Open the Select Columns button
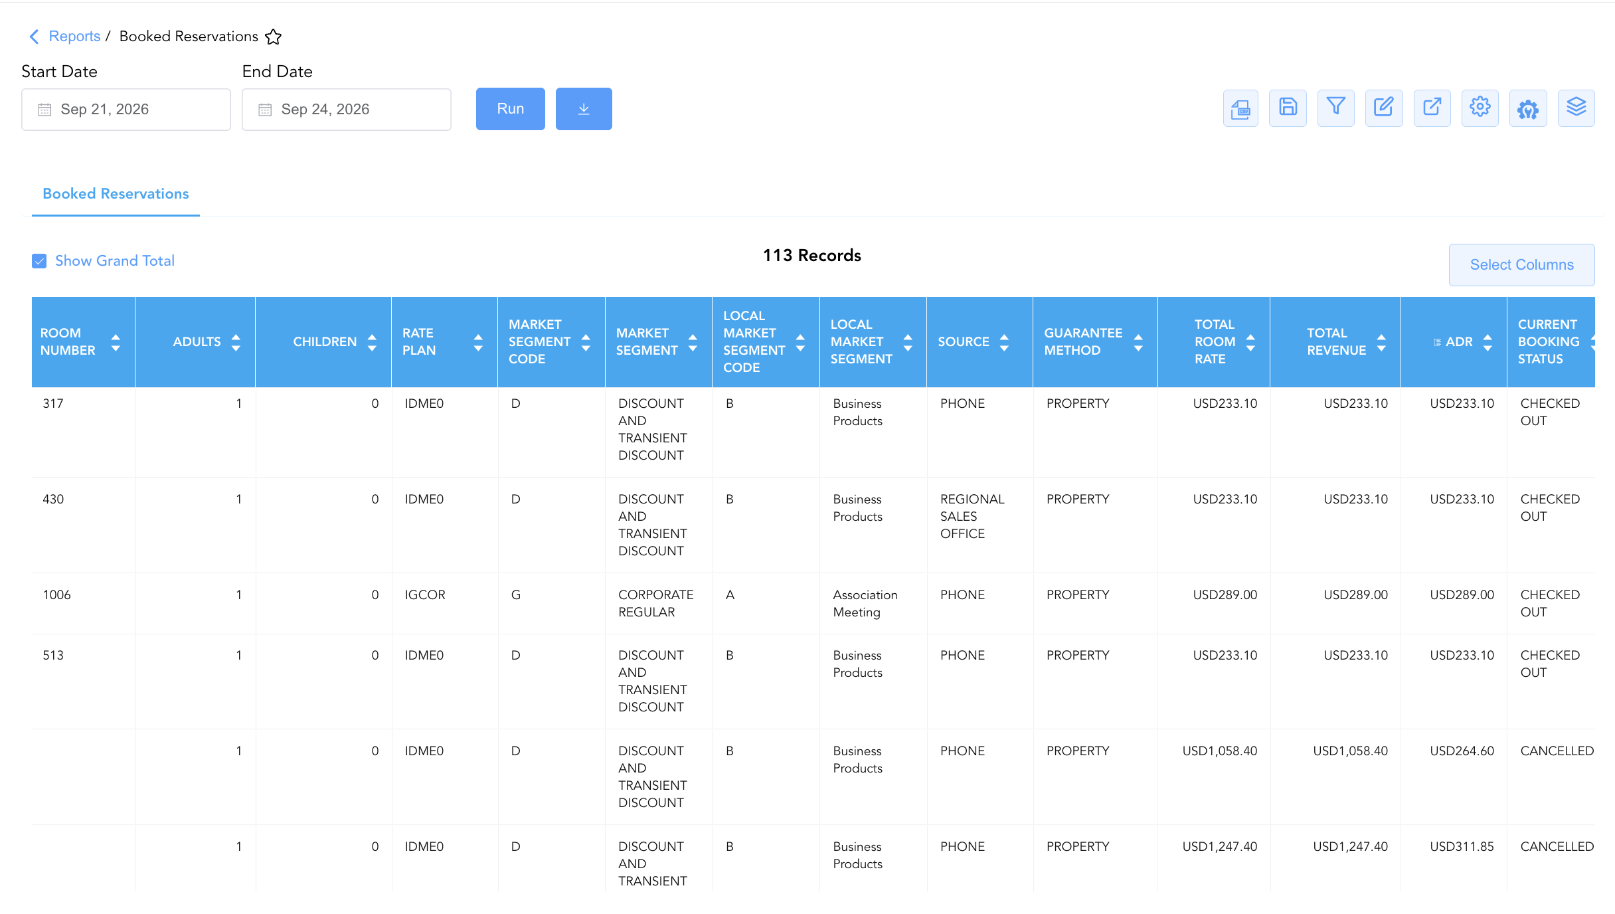 1522,265
